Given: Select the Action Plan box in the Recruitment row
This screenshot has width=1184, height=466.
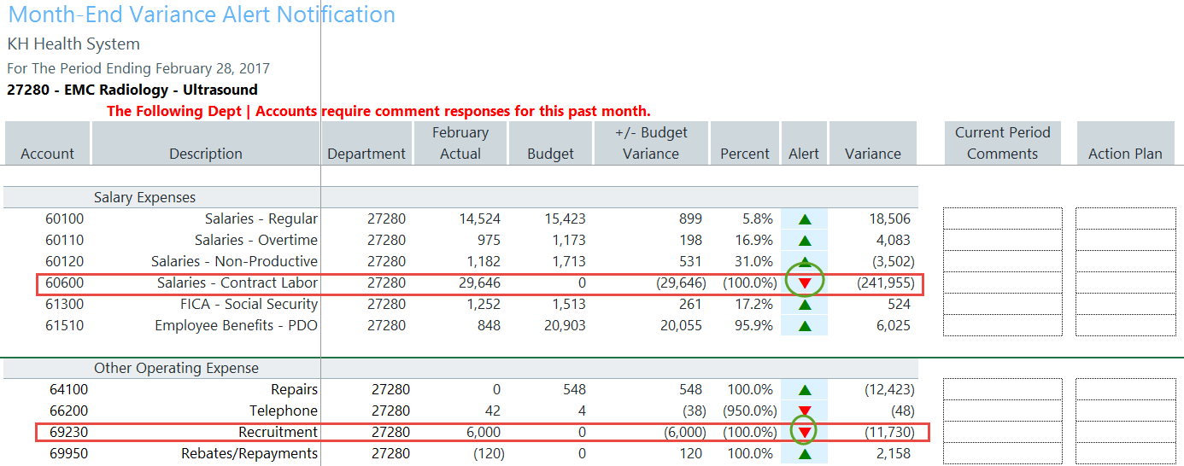Looking at the screenshot, I should coord(1125,432).
